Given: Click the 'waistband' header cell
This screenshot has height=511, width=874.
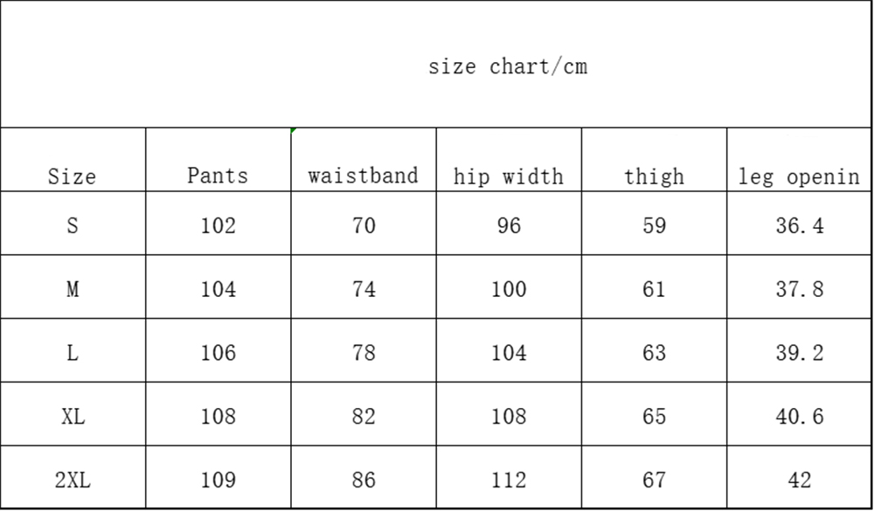Looking at the screenshot, I should click(x=363, y=176).
